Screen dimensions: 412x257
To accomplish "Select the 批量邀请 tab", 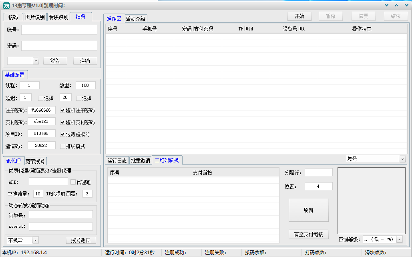I will (x=141, y=161).
